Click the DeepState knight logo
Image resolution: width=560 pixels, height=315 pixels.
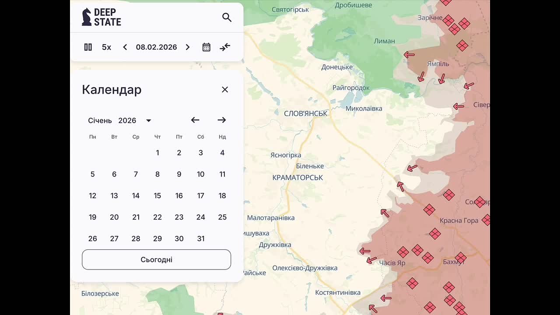tap(87, 17)
